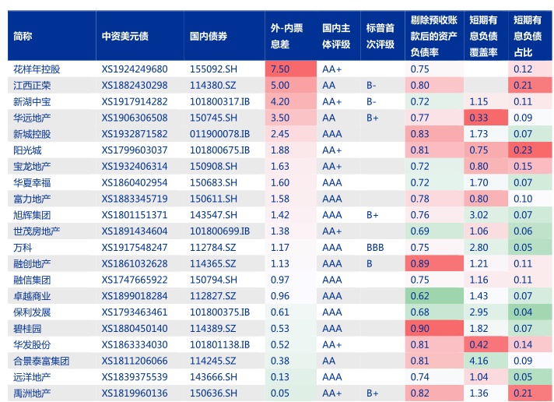Viewport: 554px width, 402px height.
Task: Click bond code XS1799603037
Action: click(x=135, y=150)
